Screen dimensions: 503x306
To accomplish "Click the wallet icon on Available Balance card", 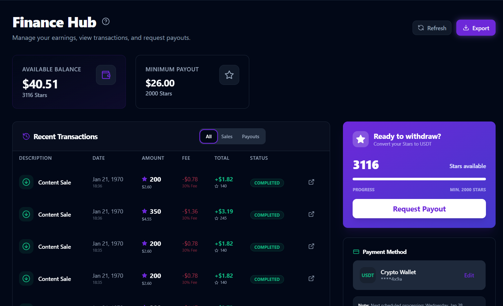I will pyautogui.click(x=106, y=75).
